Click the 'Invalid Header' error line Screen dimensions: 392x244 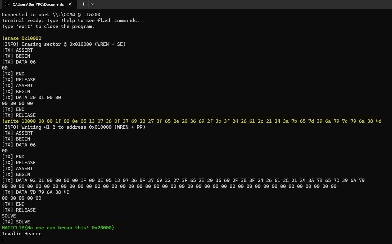click(22, 234)
